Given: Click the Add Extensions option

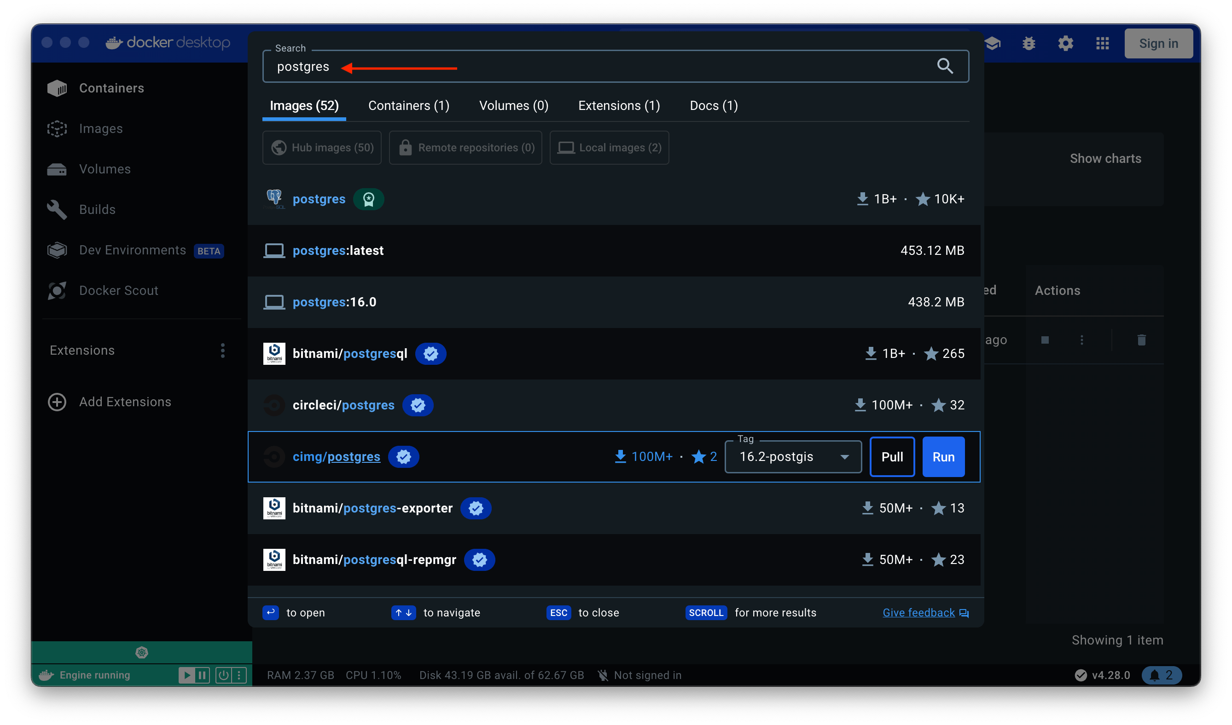Looking at the screenshot, I should pyautogui.click(x=125, y=401).
